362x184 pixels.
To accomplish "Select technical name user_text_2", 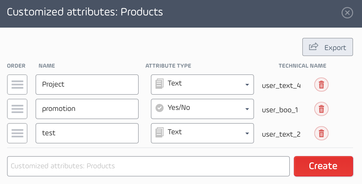I will [281, 134].
